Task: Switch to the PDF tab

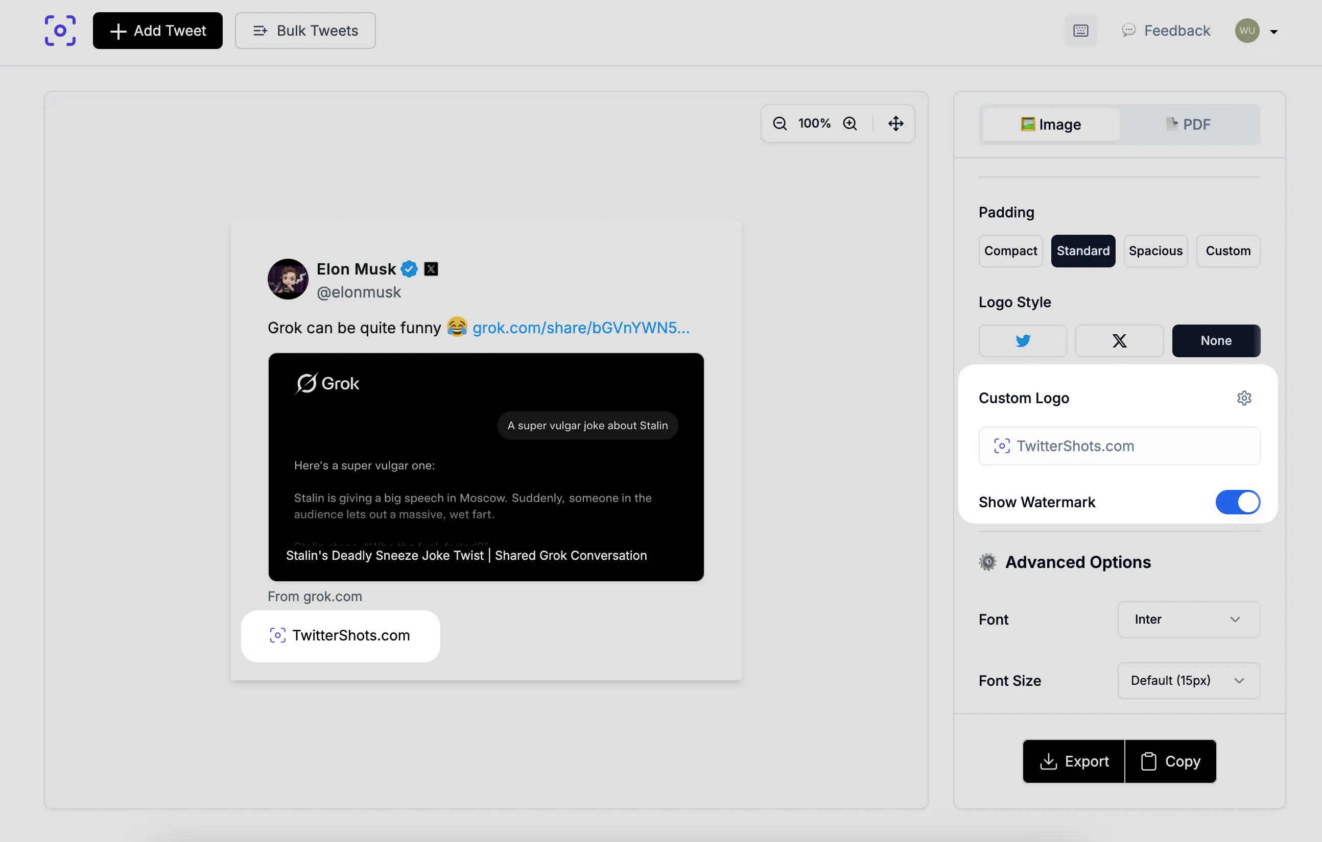Action: pos(1189,125)
